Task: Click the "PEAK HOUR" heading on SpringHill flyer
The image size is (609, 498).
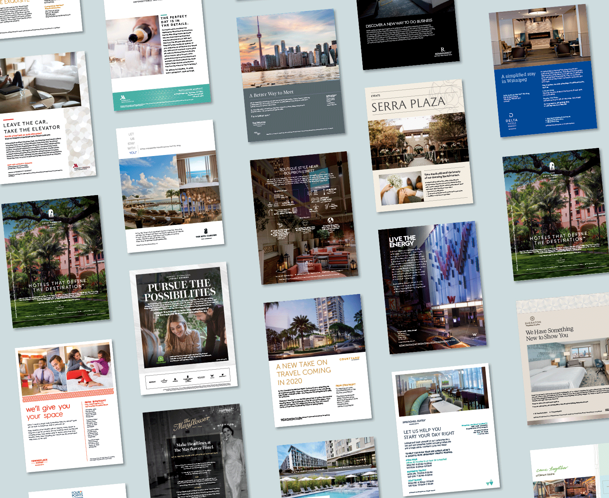Action: point(412,460)
